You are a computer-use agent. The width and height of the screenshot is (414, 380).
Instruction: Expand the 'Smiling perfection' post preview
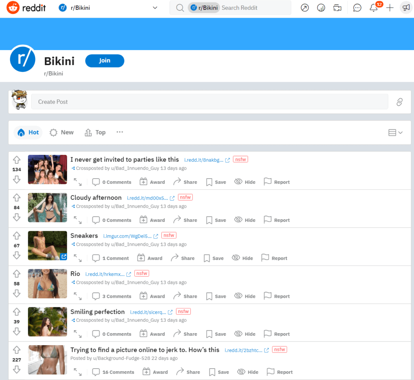[78, 334]
